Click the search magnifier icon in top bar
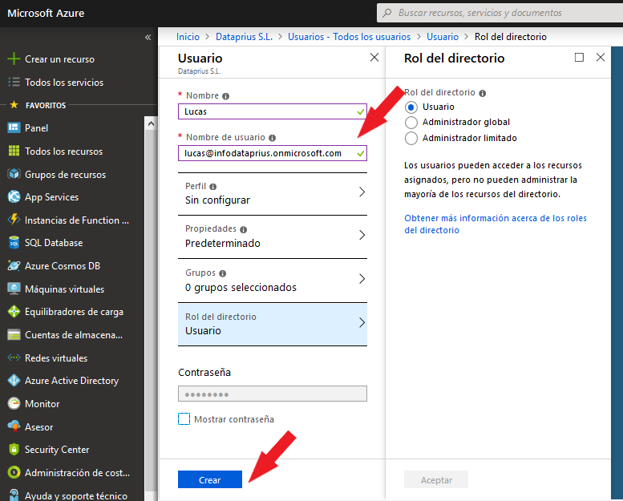Screen dimensions: 623x501 [386, 13]
